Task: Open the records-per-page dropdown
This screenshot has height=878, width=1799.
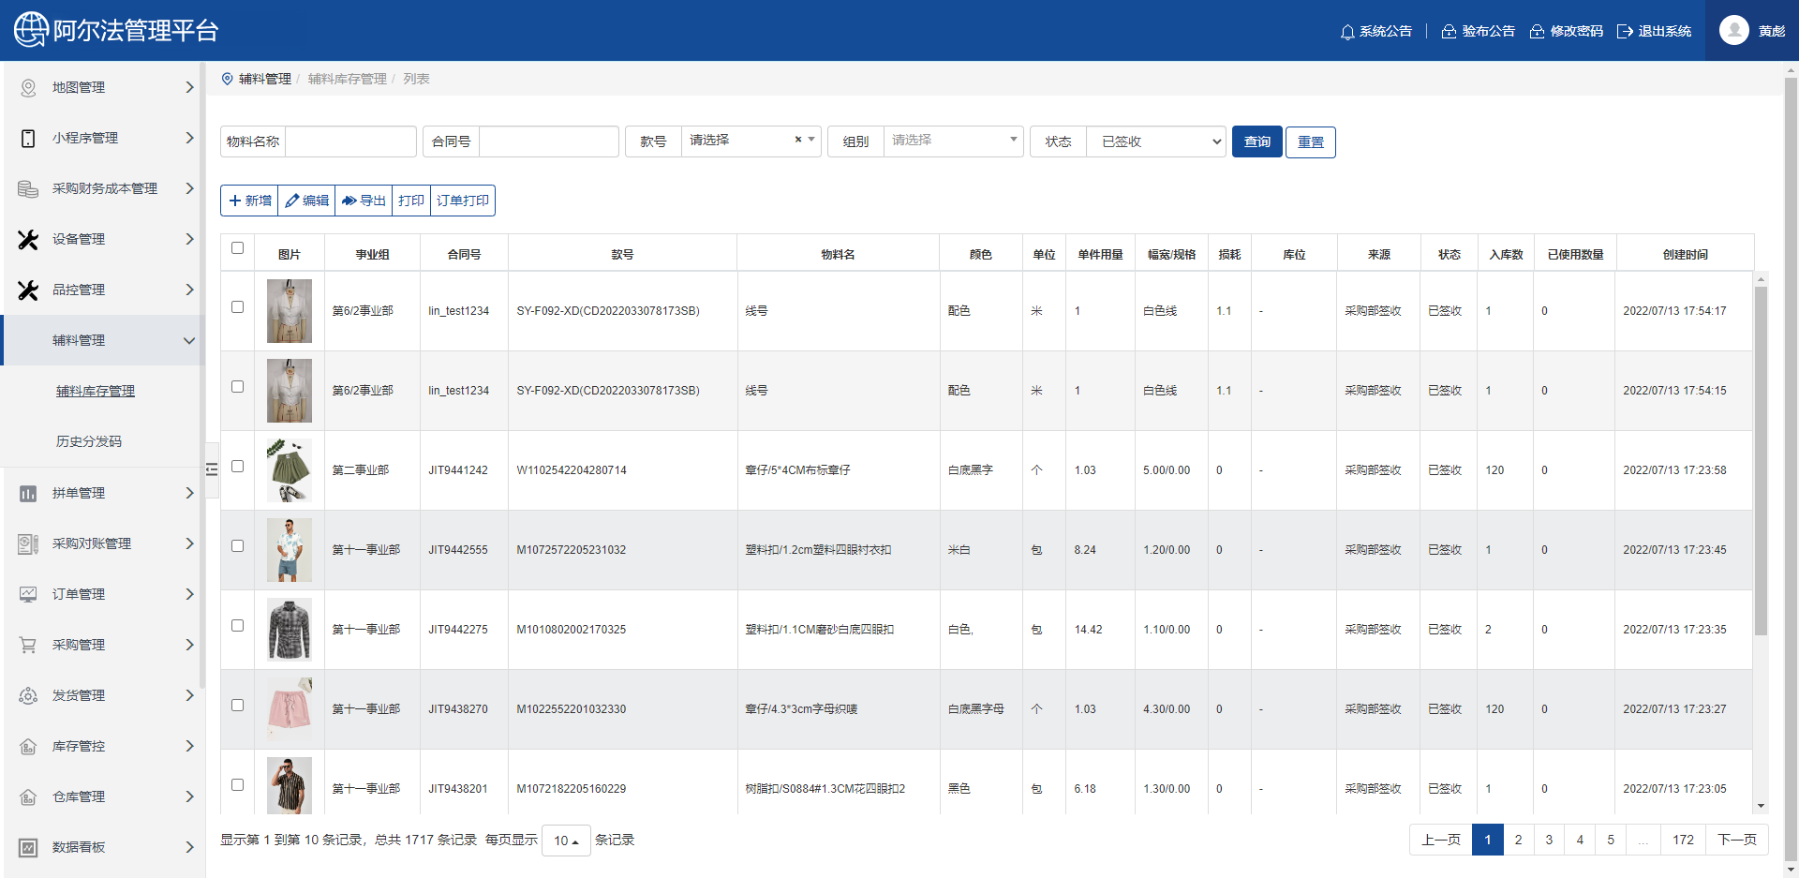Action: coord(566,841)
